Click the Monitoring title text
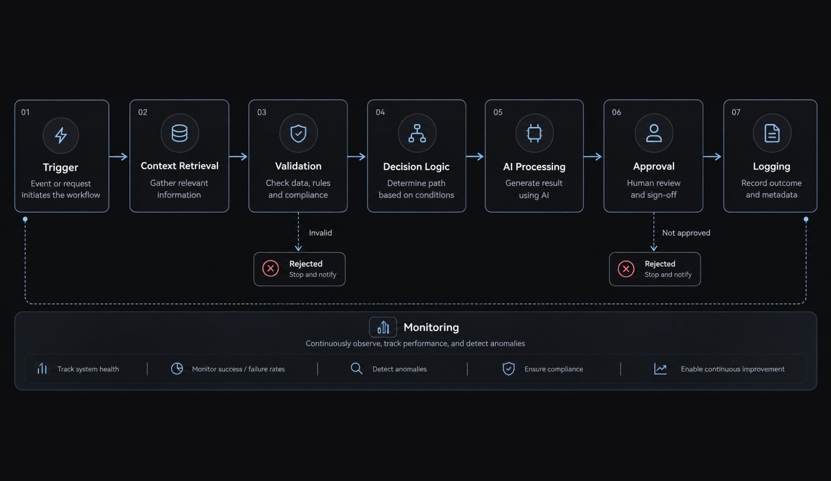 coord(431,327)
